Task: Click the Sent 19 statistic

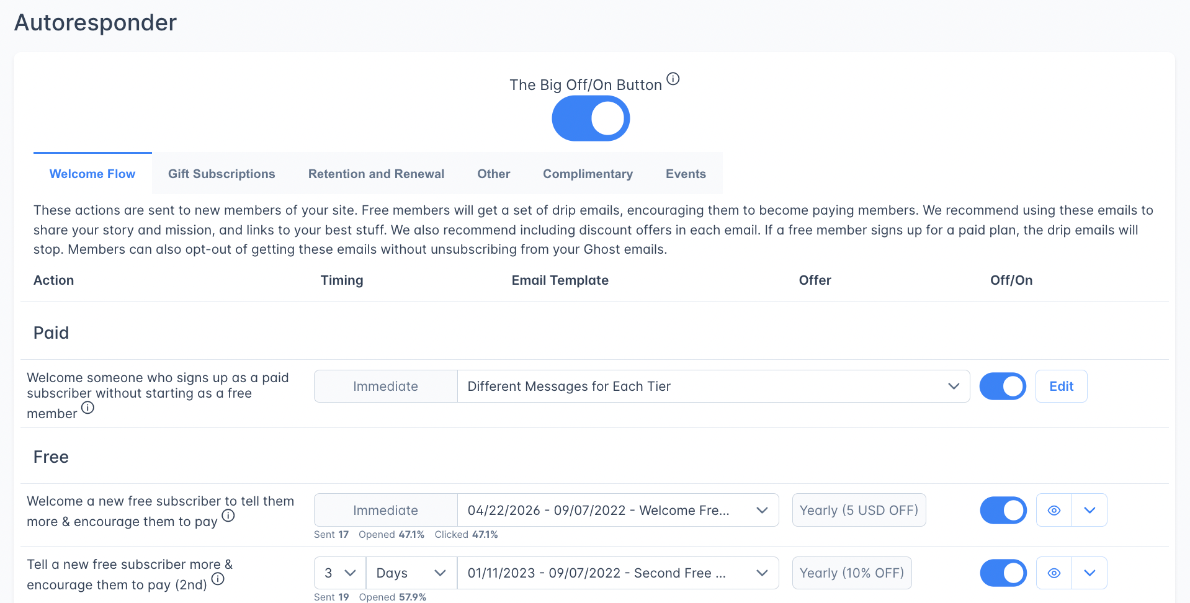Action: pyautogui.click(x=331, y=597)
